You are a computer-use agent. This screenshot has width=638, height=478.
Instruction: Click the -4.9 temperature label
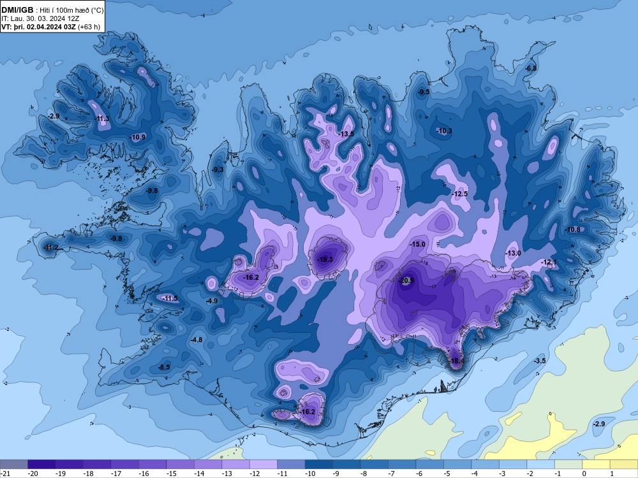tap(212, 301)
